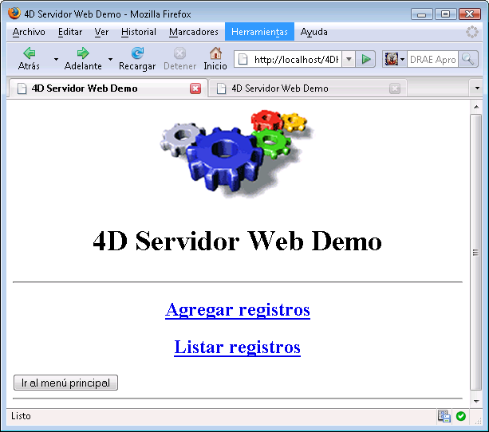Close the active 4D Servidor tab
Image resolution: width=489 pixels, height=432 pixels.
tap(195, 88)
